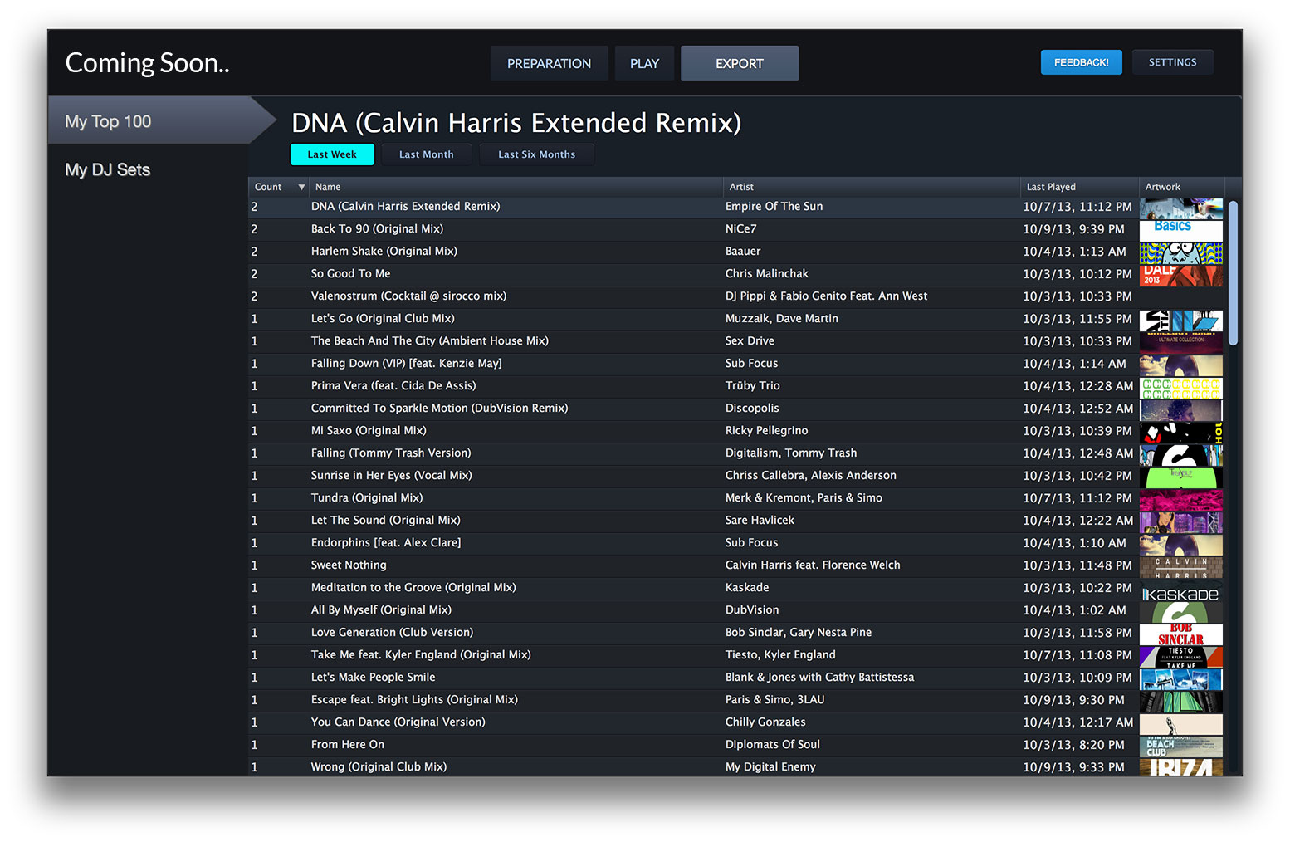Select artist My Digital Enemy
This screenshot has width=1290, height=842.
pos(770,767)
